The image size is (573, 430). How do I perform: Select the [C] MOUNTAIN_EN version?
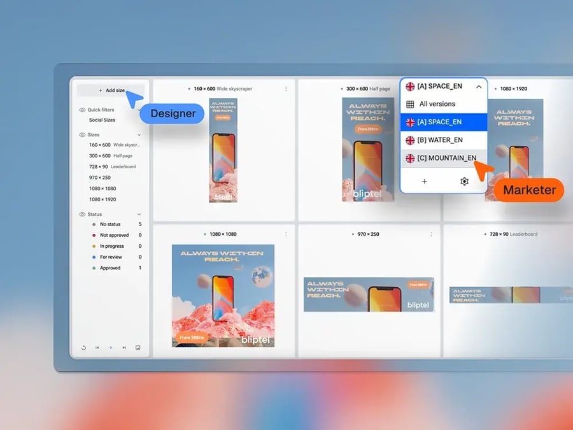tap(444, 158)
